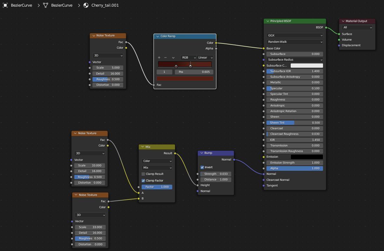Image resolution: width=384 pixels, height=251 pixels.
Task: Open Mix blend mode dropdown
Action: 157,168
